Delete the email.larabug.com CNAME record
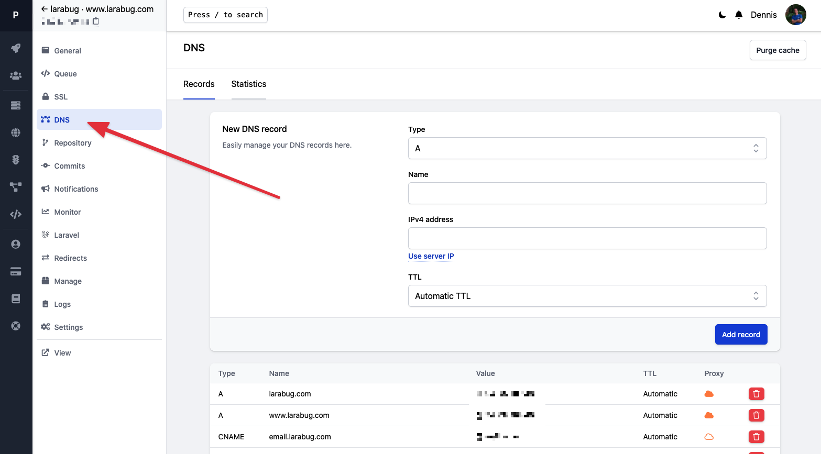The width and height of the screenshot is (821, 454). (x=757, y=437)
